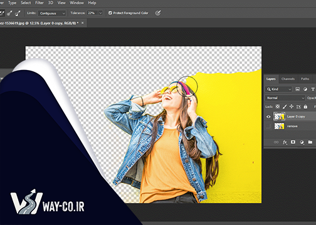
Task: Lock image pixels with brush icon
Action: [285, 107]
